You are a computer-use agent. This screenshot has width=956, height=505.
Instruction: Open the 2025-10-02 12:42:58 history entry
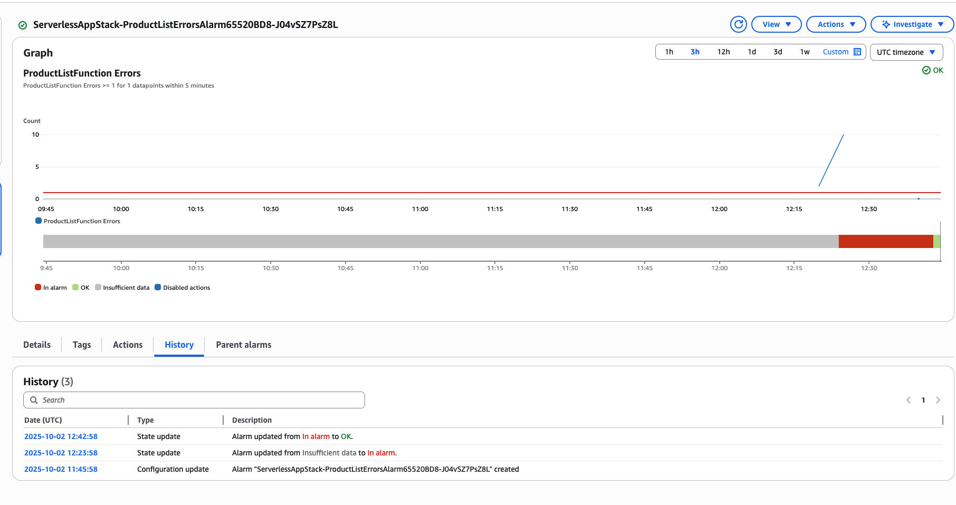tap(61, 436)
